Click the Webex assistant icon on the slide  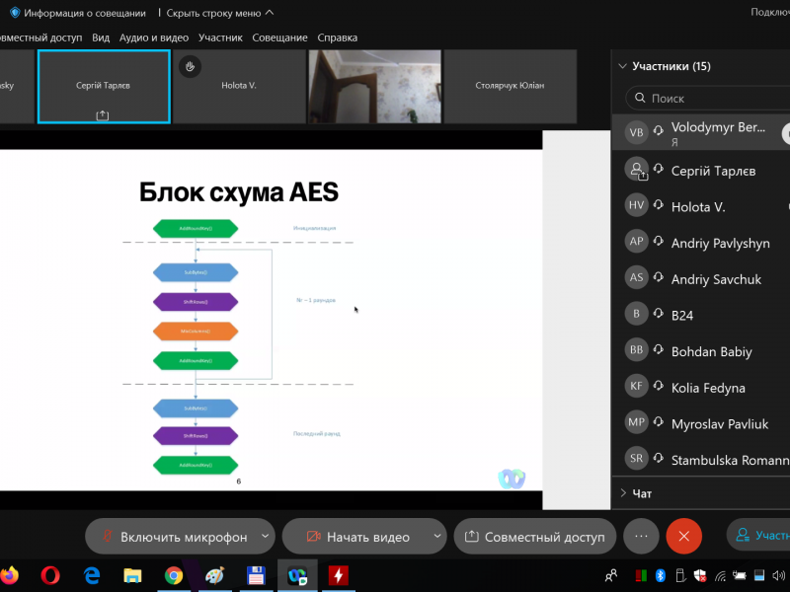[x=511, y=479]
